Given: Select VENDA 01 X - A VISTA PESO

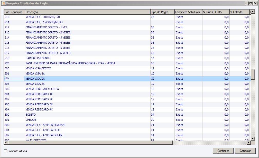Looking at the screenshot, I should 127,130.
